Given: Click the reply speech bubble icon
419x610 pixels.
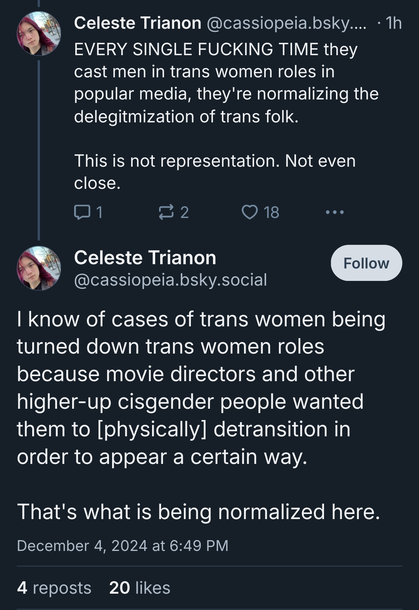Looking at the screenshot, I should [x=81, y=212].
